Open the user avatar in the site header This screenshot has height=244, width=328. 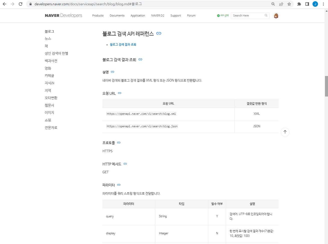click(x=276, y=16)
